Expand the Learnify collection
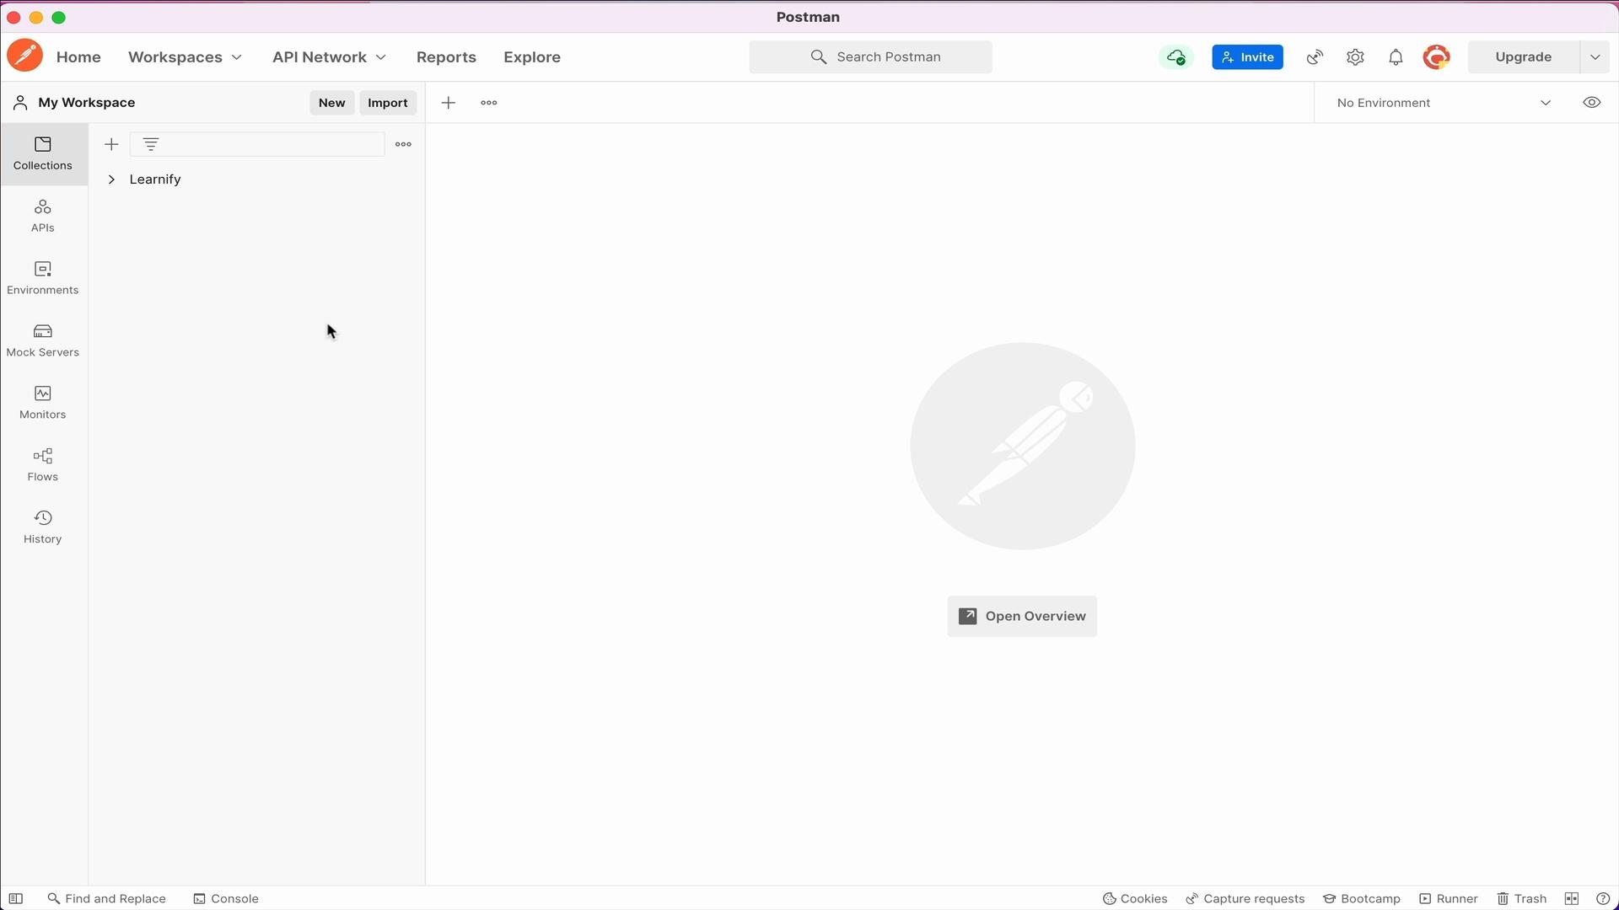1619x910 pixels. pyautogui.click(x=111, y=179)
